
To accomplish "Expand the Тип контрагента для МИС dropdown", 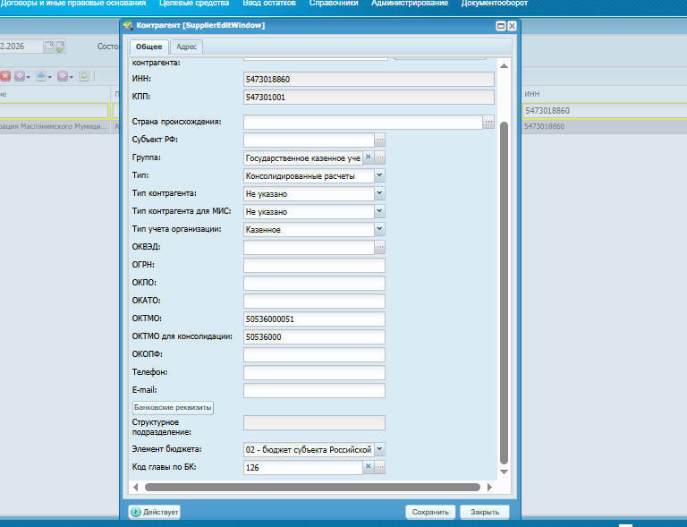I will point(380,211).
